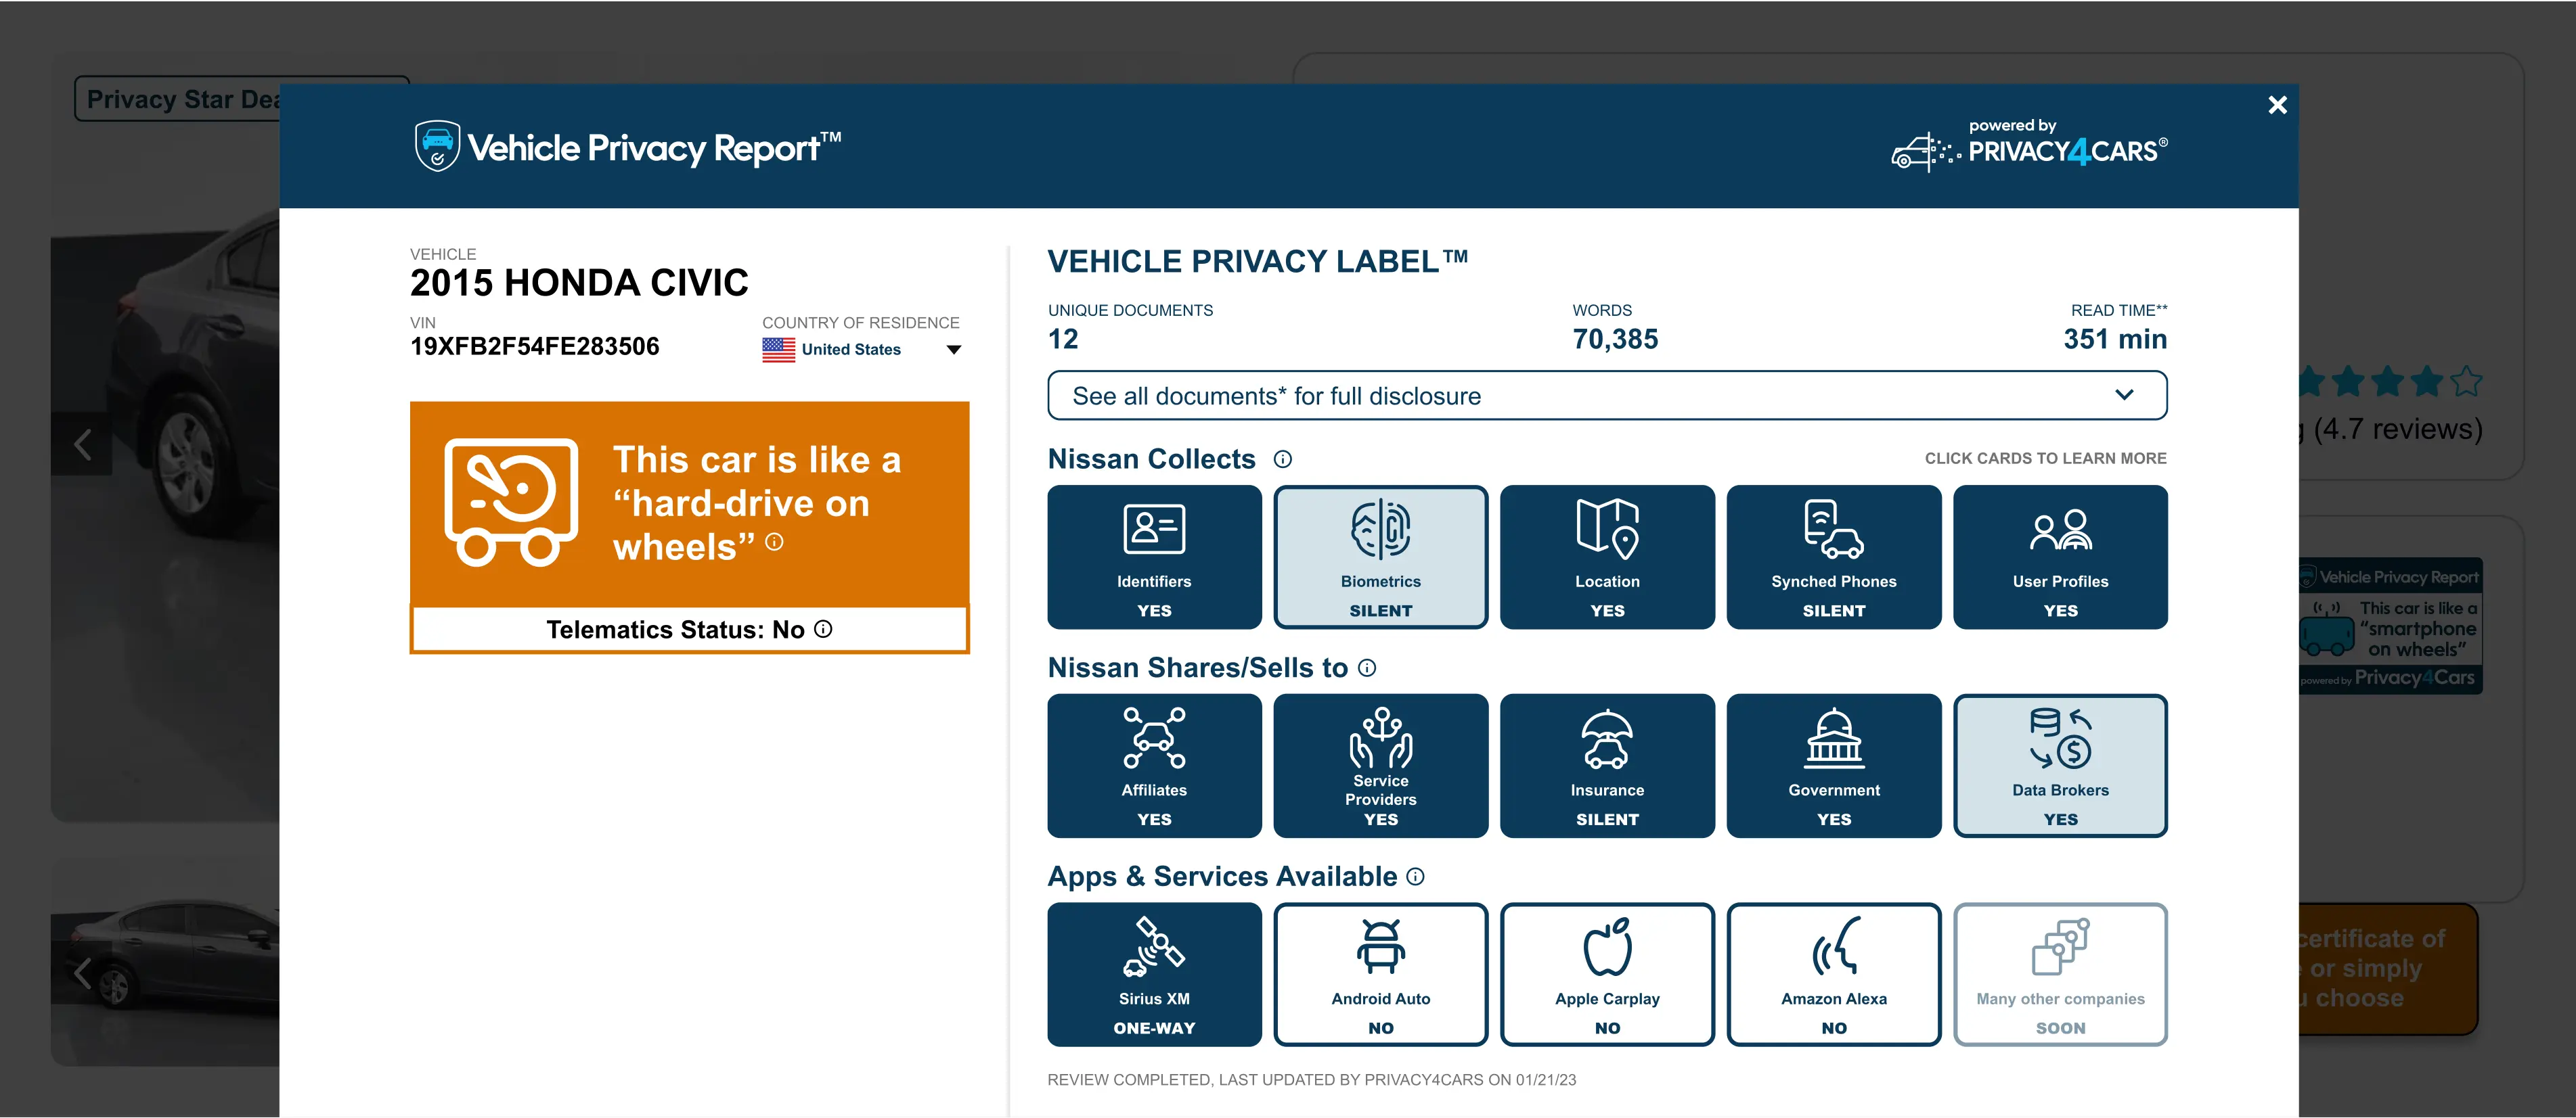This screenshot has height=1118, width=2576.
Task: Click the CLICK CARDS TO LEARN MORE text
Action: [2045, 459]
